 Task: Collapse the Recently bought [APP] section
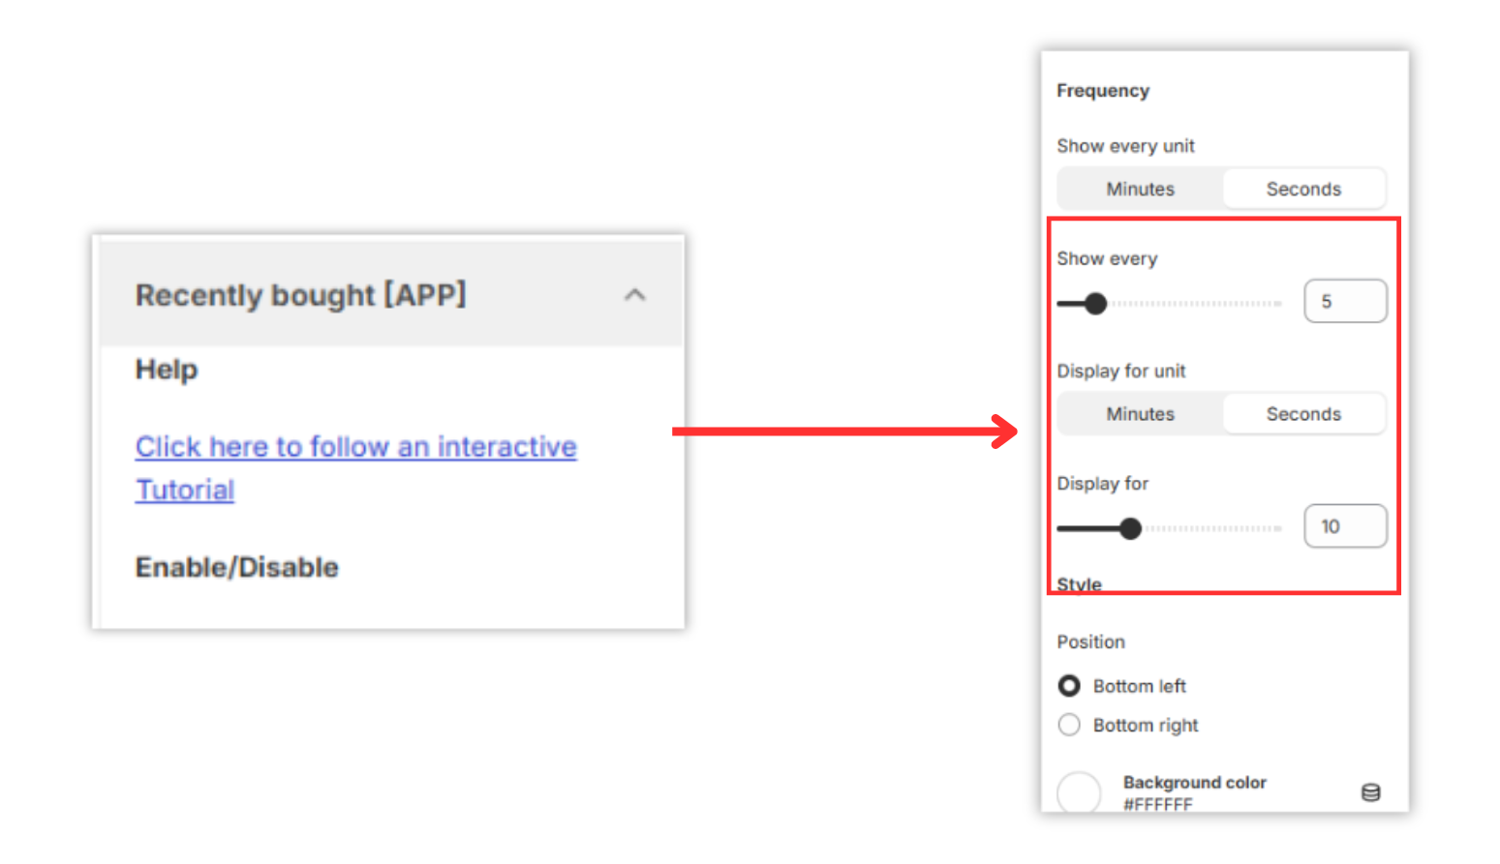coord(635,295)
